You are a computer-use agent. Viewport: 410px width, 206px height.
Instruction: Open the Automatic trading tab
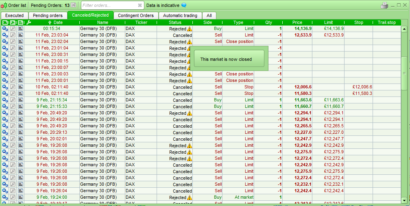tap(180, 15)
